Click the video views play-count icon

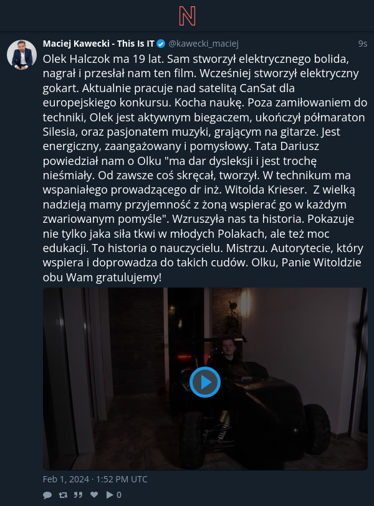[110, 495]
